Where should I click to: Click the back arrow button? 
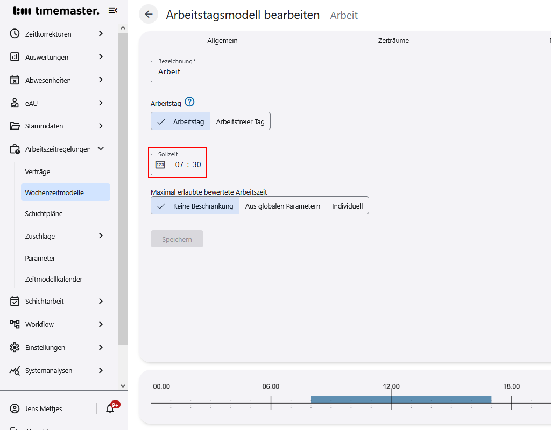click(x=149, y=15)
